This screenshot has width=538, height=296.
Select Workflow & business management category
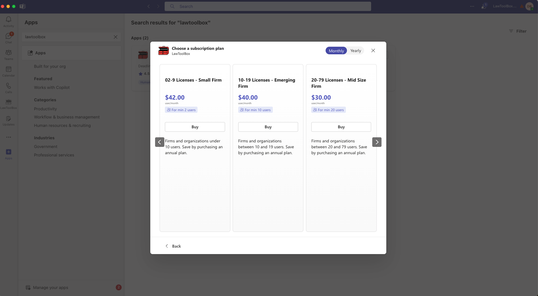pyautogui.click(x=67, y=117)
